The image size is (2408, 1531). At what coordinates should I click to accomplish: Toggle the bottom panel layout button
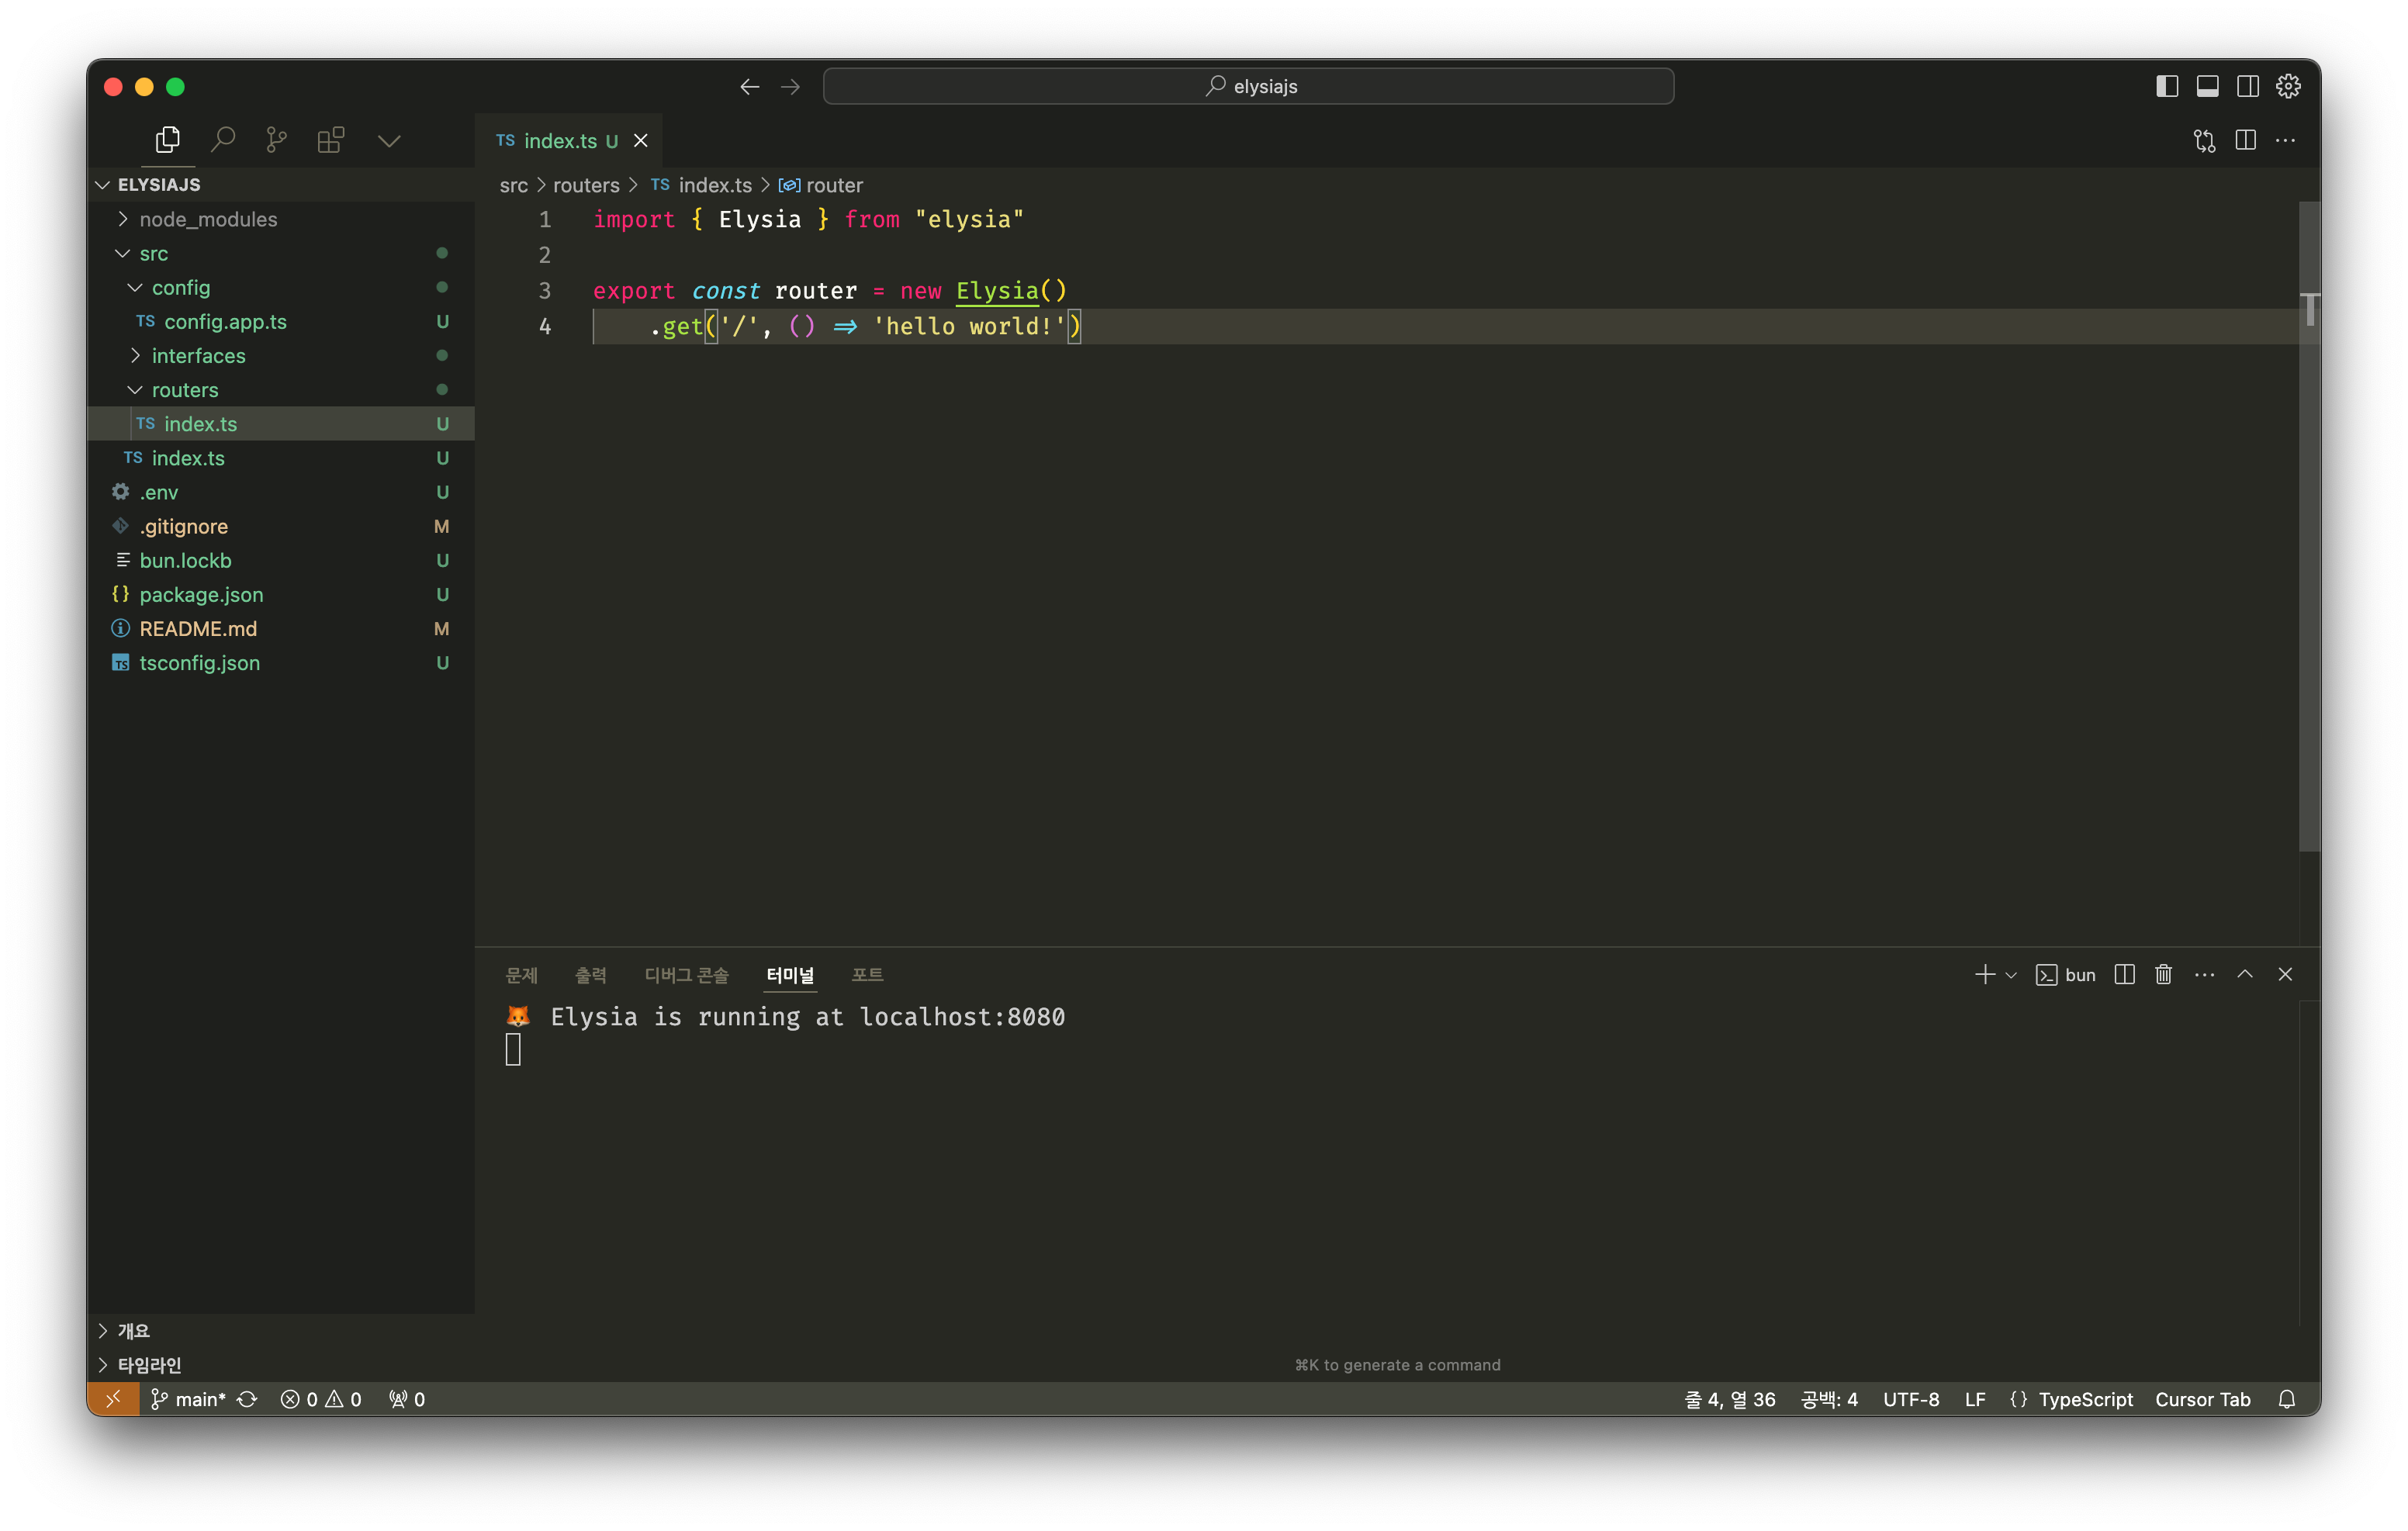click(x=2207, y=86)
